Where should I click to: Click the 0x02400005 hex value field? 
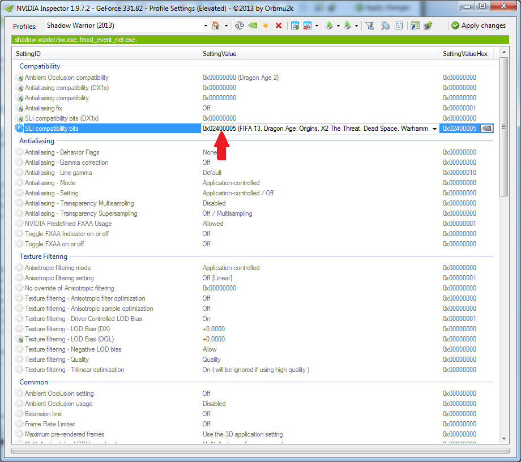[460, 129]
